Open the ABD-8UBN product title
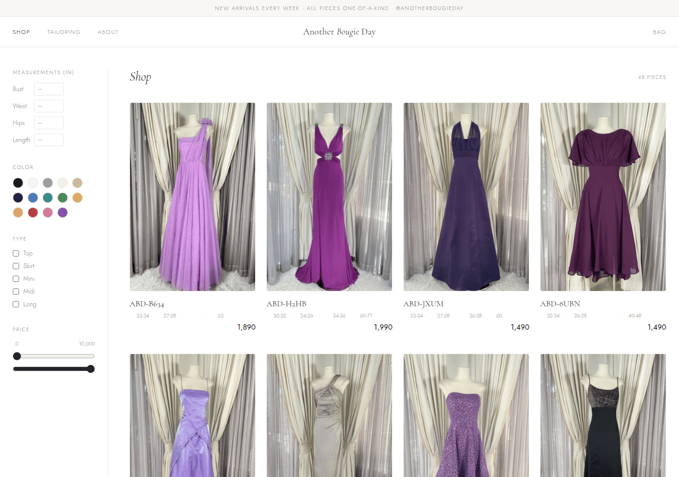 point(560,304)
